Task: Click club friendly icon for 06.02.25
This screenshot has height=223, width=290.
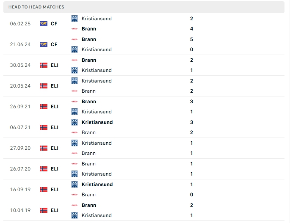Action: 43,24
